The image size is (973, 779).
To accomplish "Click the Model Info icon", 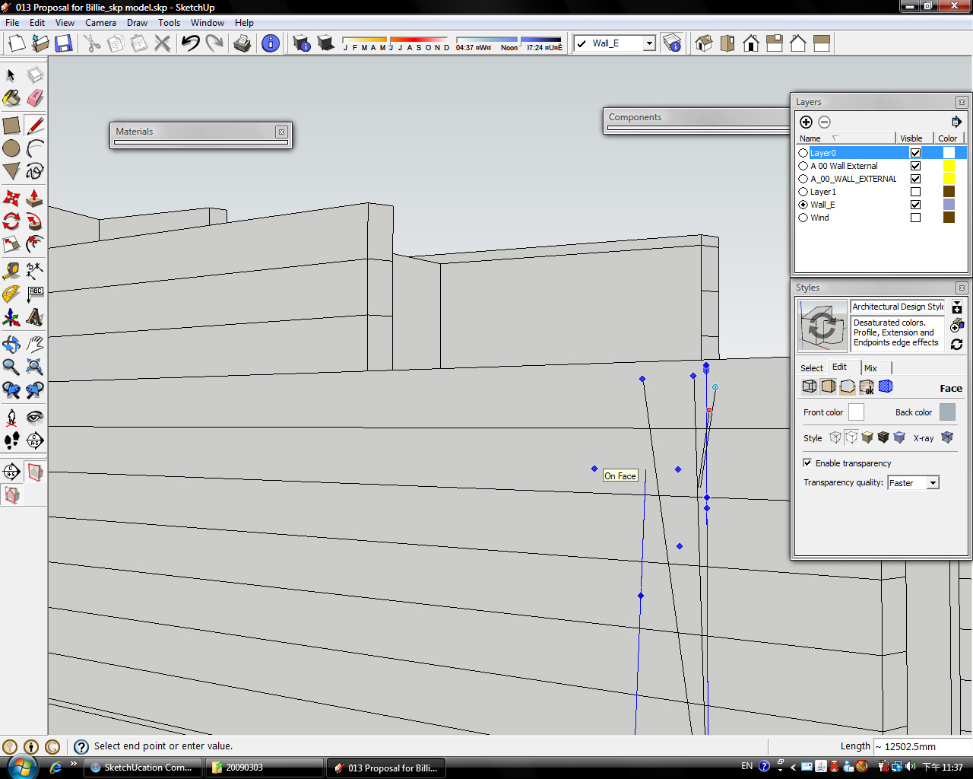I will (x=271, y=43).
